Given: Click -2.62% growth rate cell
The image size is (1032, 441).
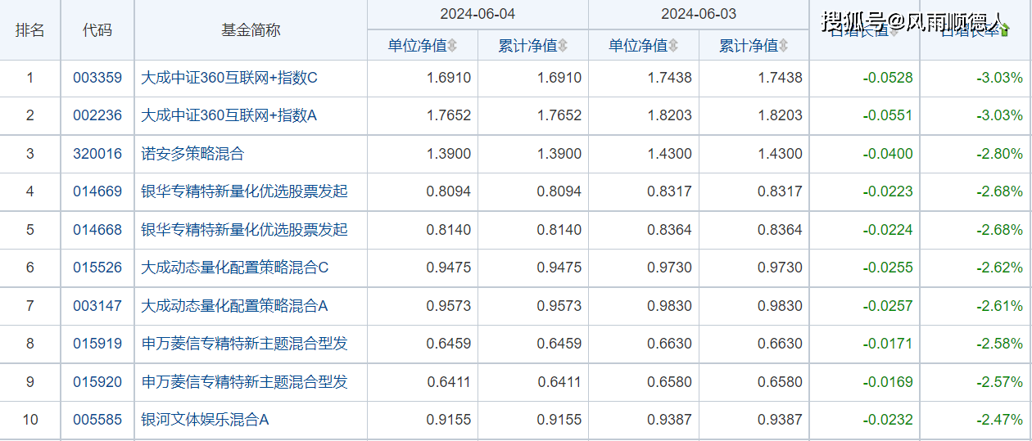Looking at the screenshot, I should coord(999,268).
